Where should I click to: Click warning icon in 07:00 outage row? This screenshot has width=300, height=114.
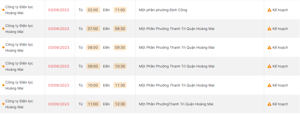(269, 29)
